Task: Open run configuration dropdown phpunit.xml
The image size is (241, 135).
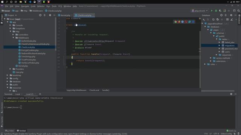Action: (x=200, y=11)
